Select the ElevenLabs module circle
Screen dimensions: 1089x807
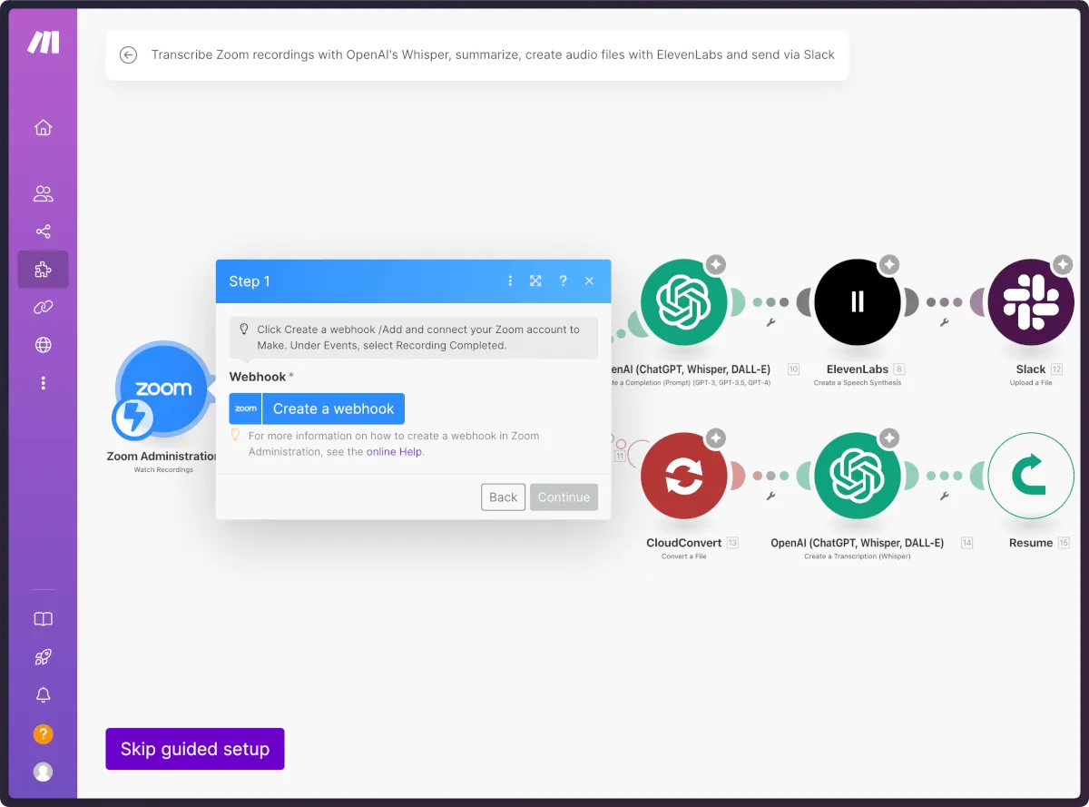858,302
